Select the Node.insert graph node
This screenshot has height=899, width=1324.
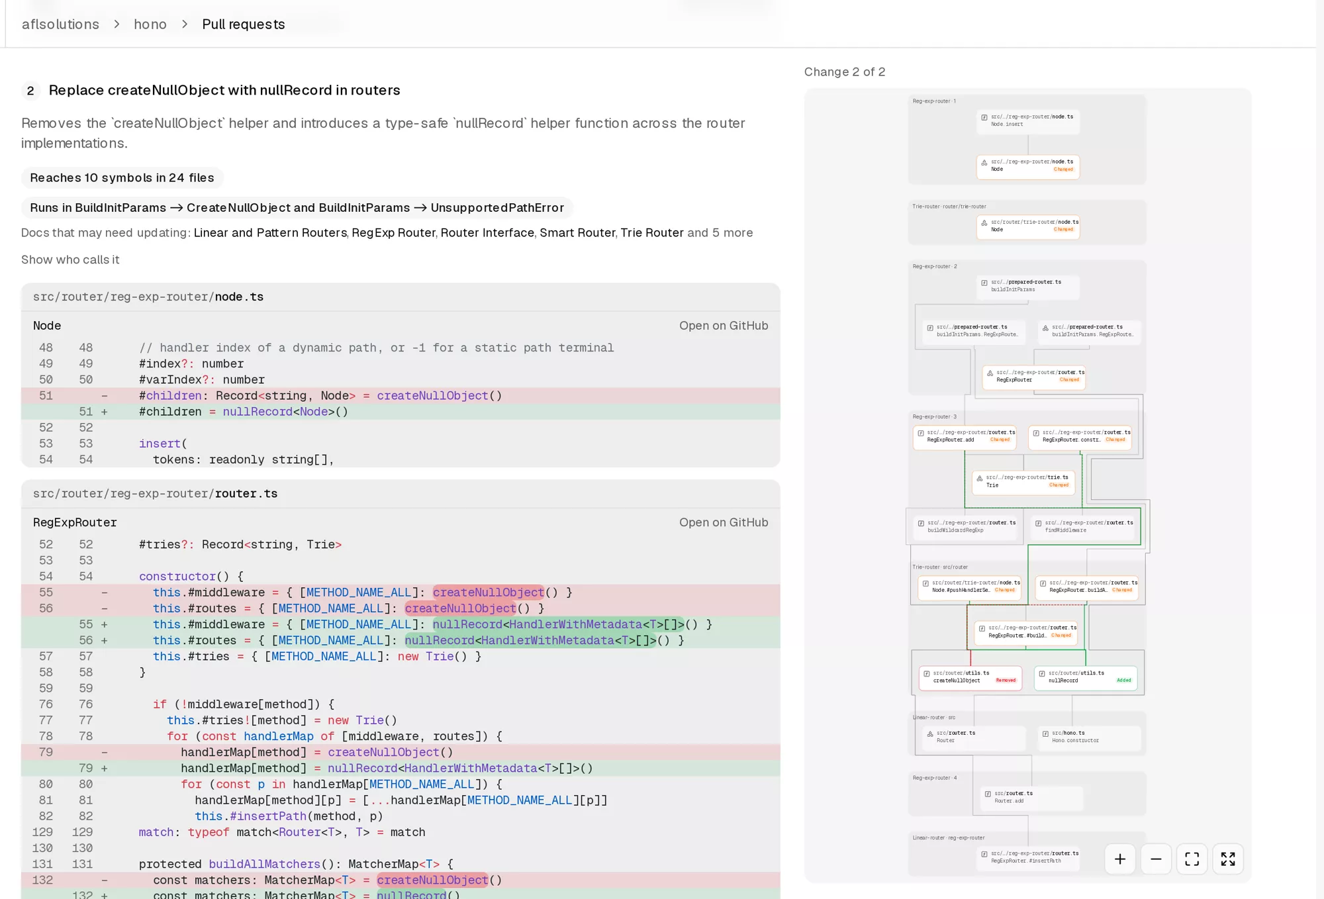[x=1027, y=120]
